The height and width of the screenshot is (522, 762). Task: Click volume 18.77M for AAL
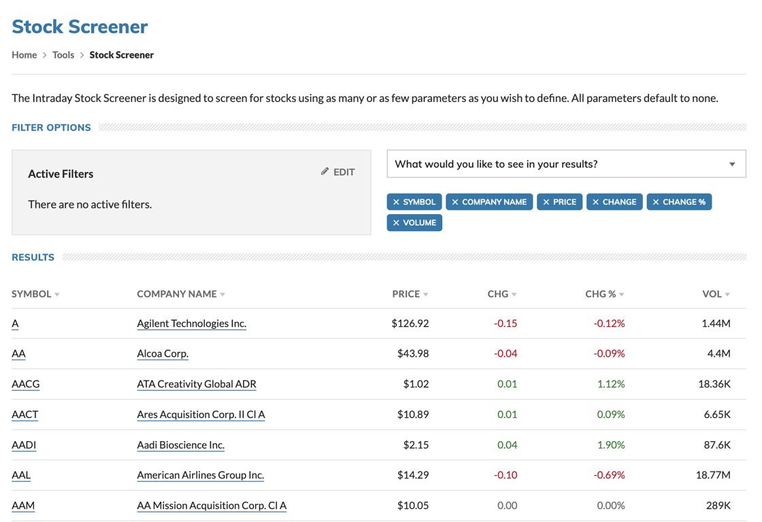[x=713, y=475]
